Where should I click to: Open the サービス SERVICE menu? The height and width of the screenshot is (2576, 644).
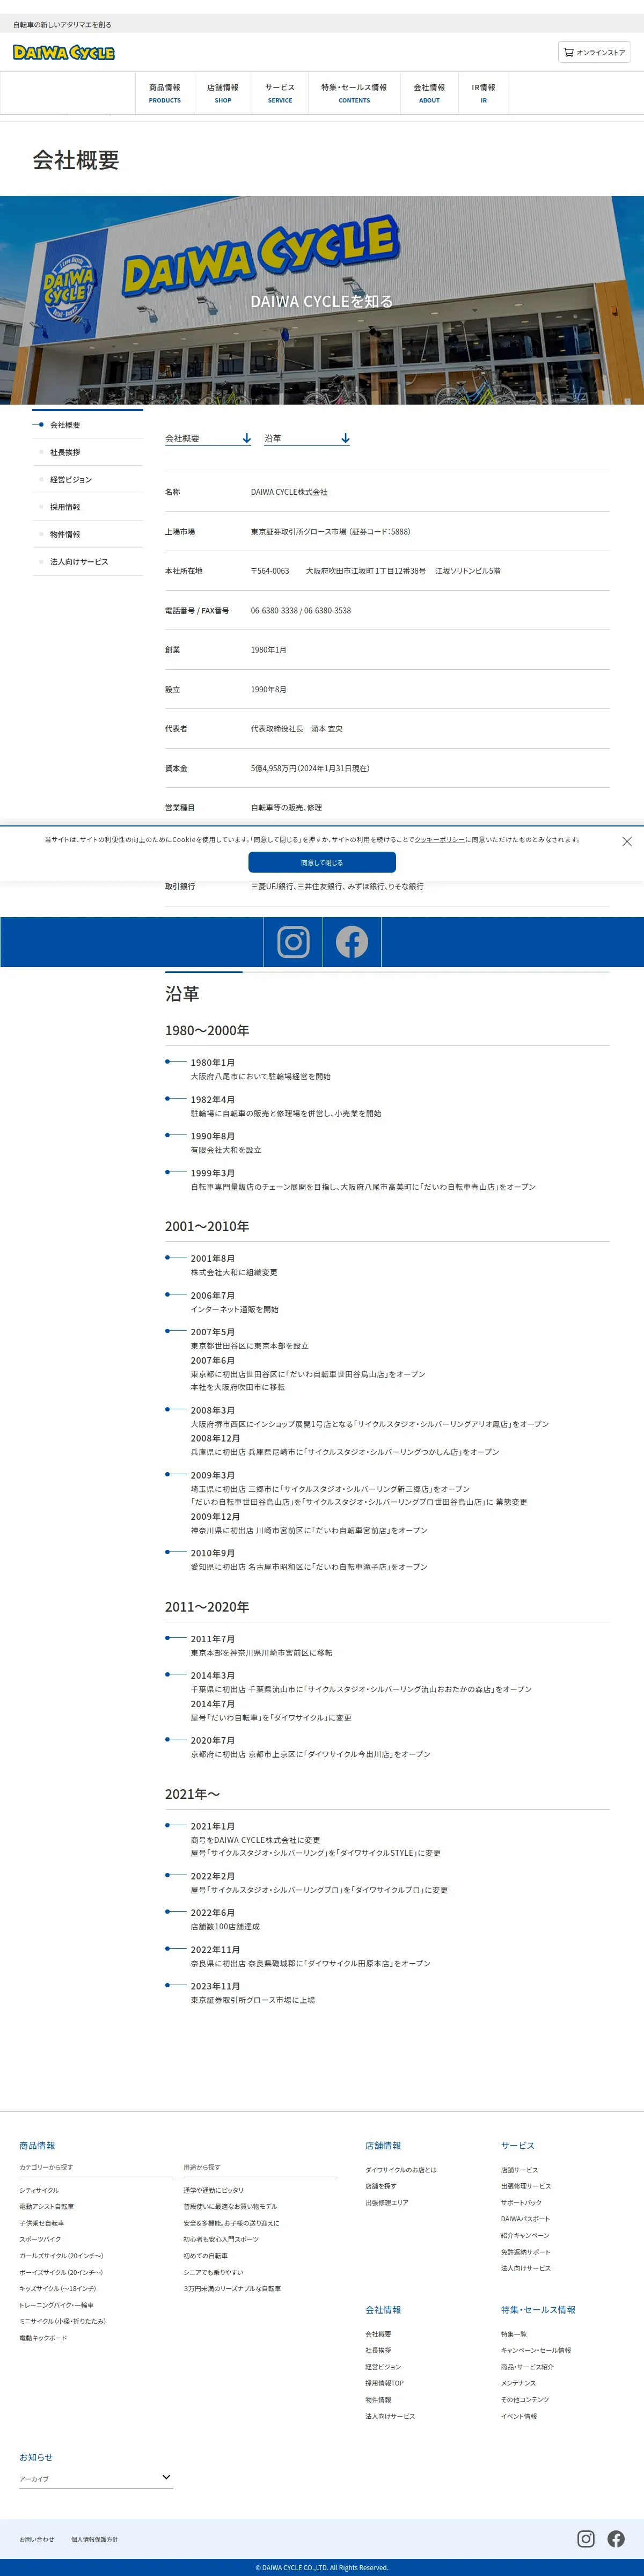(280, 93)
